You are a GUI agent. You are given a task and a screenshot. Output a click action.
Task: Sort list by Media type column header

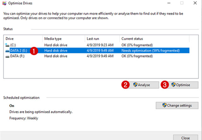pos(63,39)
